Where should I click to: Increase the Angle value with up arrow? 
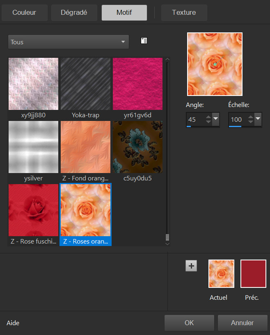pyautogui.click(x=208, y=117)
